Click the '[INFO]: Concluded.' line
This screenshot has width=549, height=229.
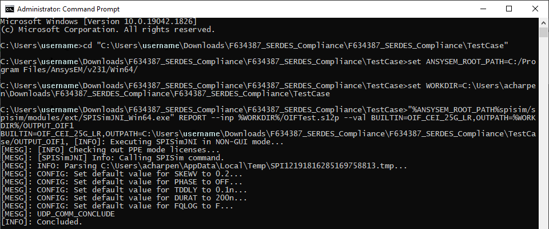[41, 222]
